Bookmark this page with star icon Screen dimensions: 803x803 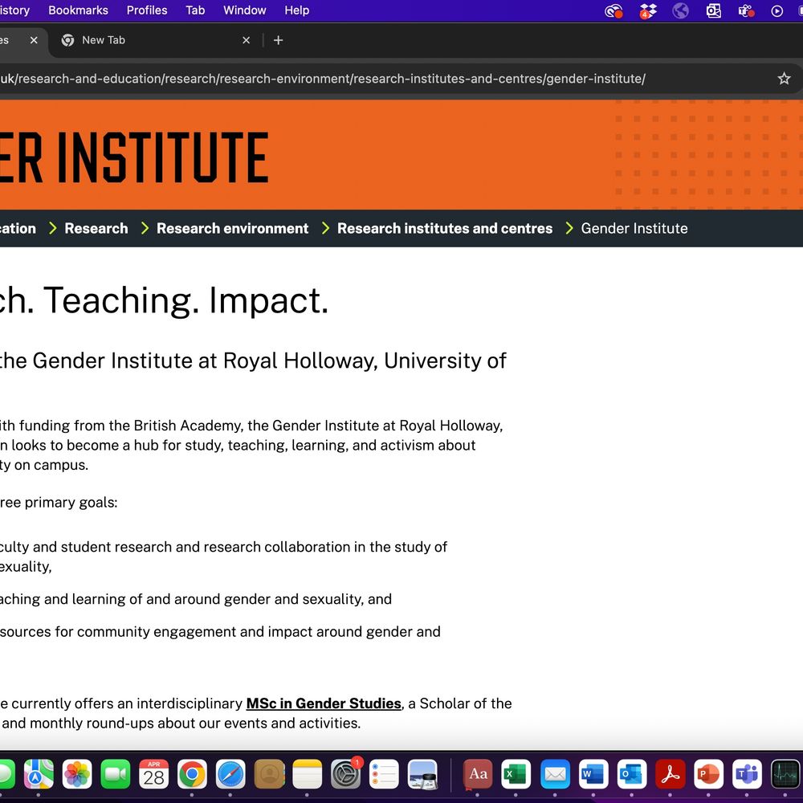coord(784,79)
